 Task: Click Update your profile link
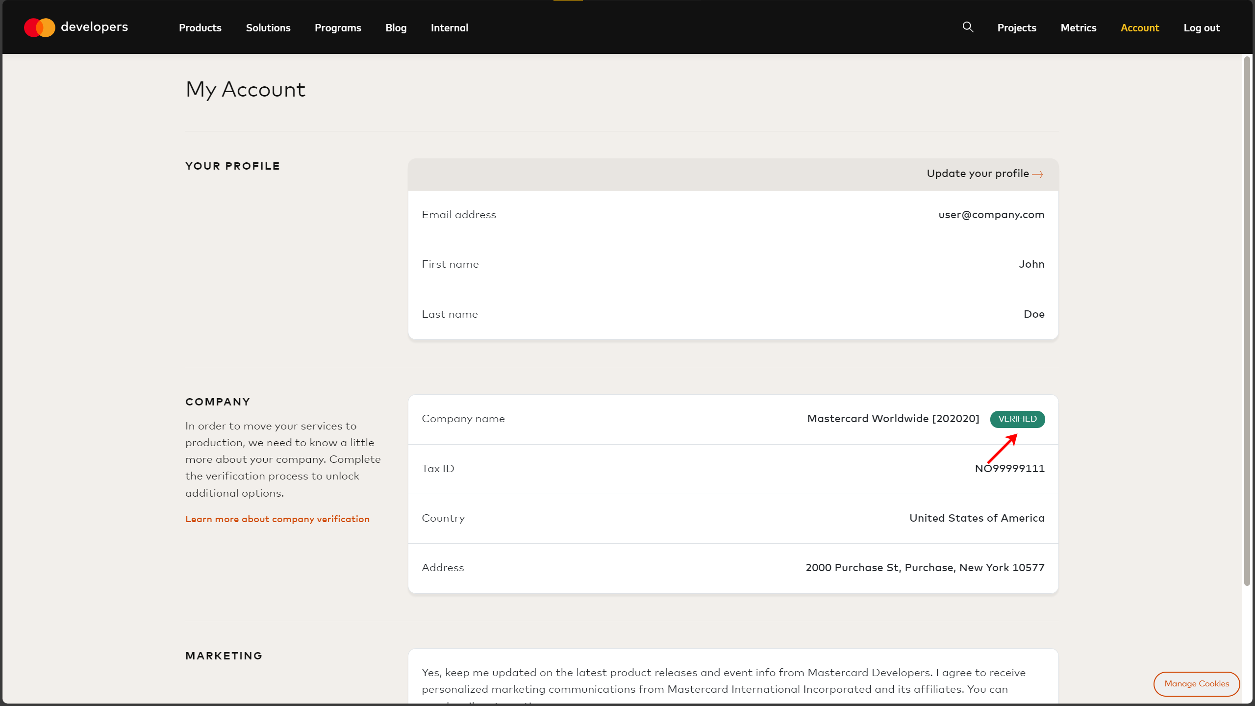pyautogui.click(x=978, y=174)
